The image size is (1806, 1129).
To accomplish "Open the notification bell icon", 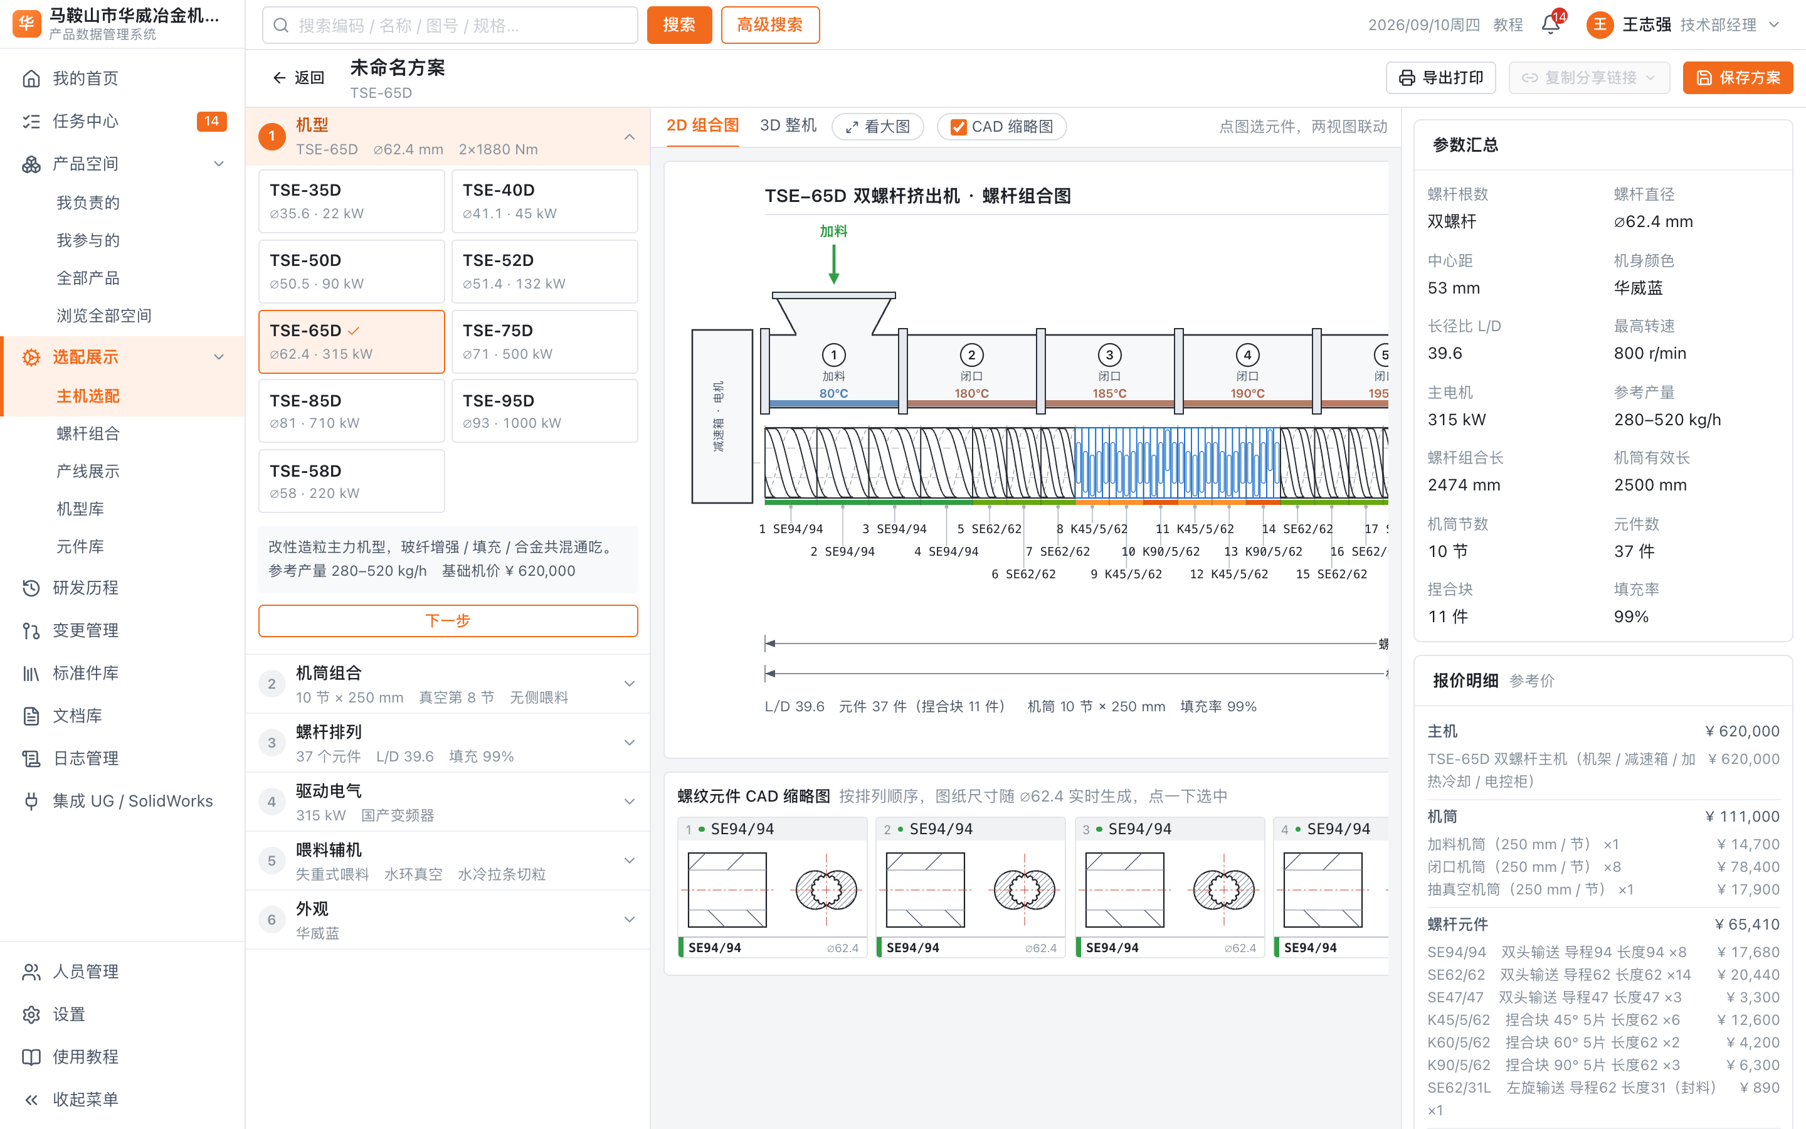I will pyautogui.click(x=1551, y=24).
